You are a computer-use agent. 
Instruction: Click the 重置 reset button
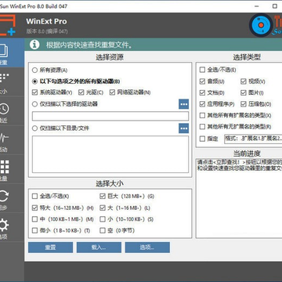click(x=50, y=248)
